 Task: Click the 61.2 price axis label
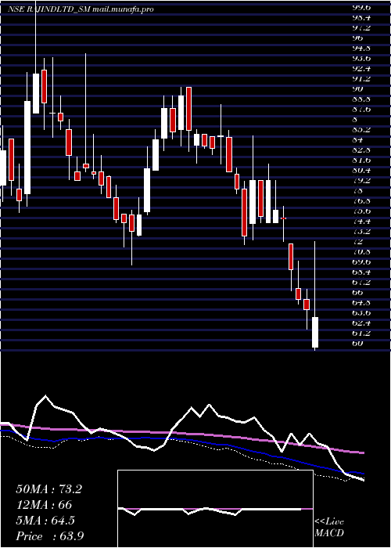click(x=363, y=333)
